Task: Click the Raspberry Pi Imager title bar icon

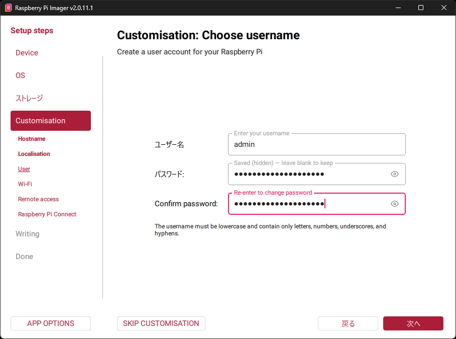Action: 8,8
